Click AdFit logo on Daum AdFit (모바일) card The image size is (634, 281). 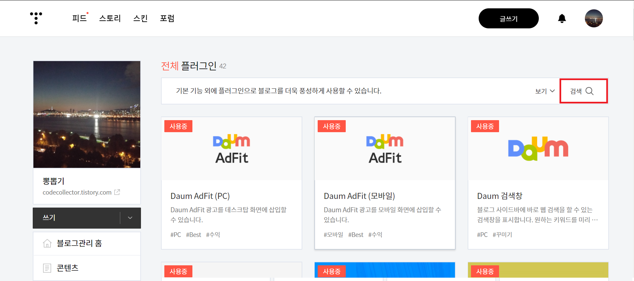point(385,149)
